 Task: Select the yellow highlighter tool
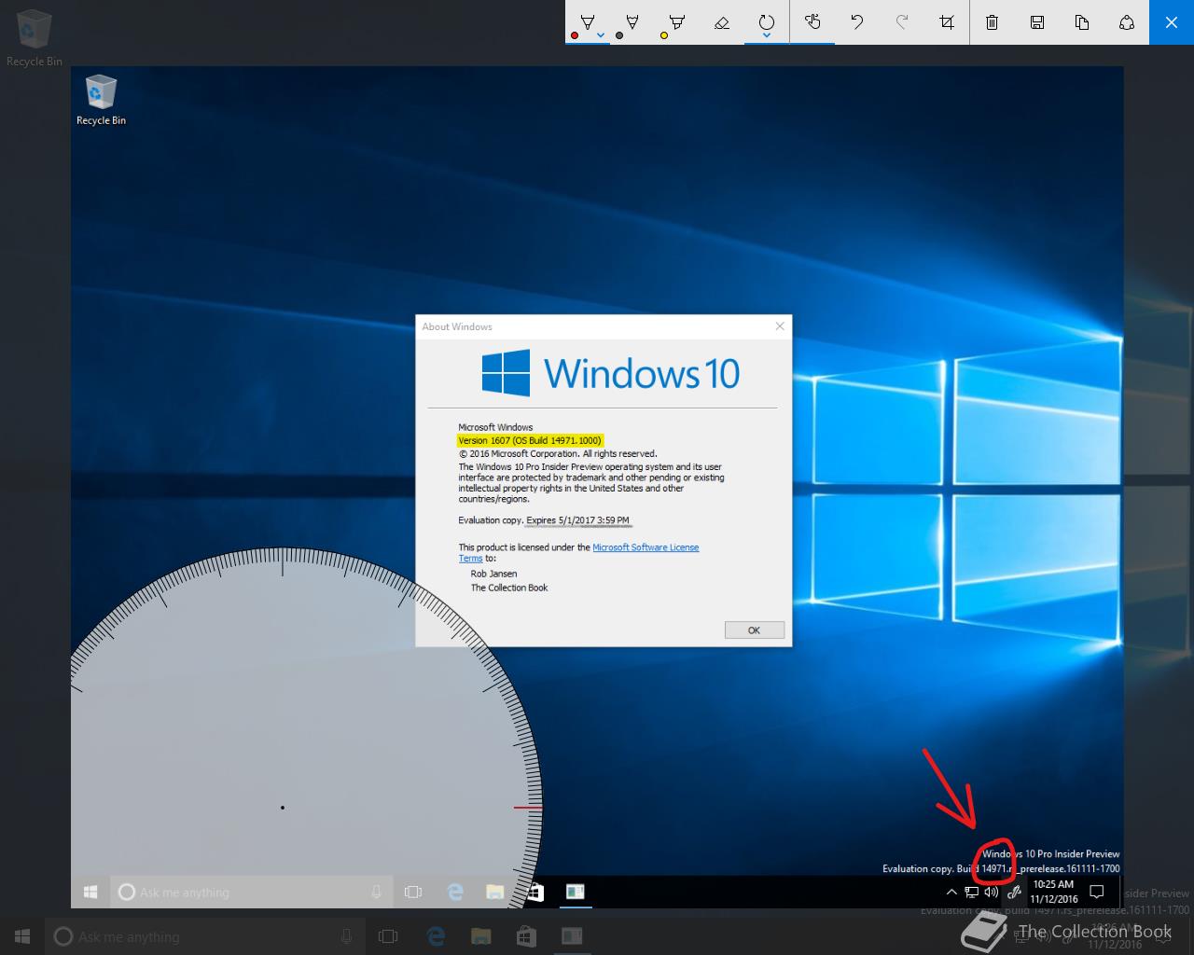tap(676, 22)
